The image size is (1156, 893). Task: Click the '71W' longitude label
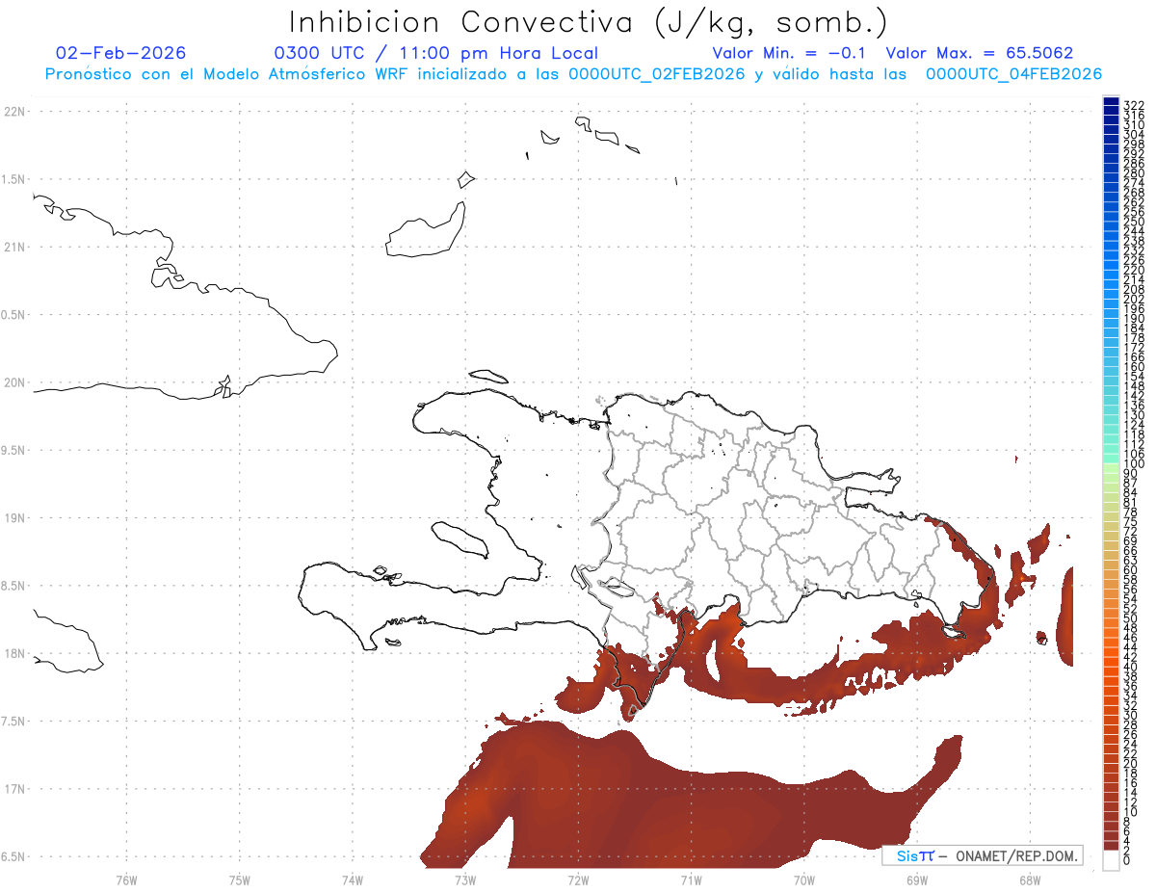pos(691,879)
